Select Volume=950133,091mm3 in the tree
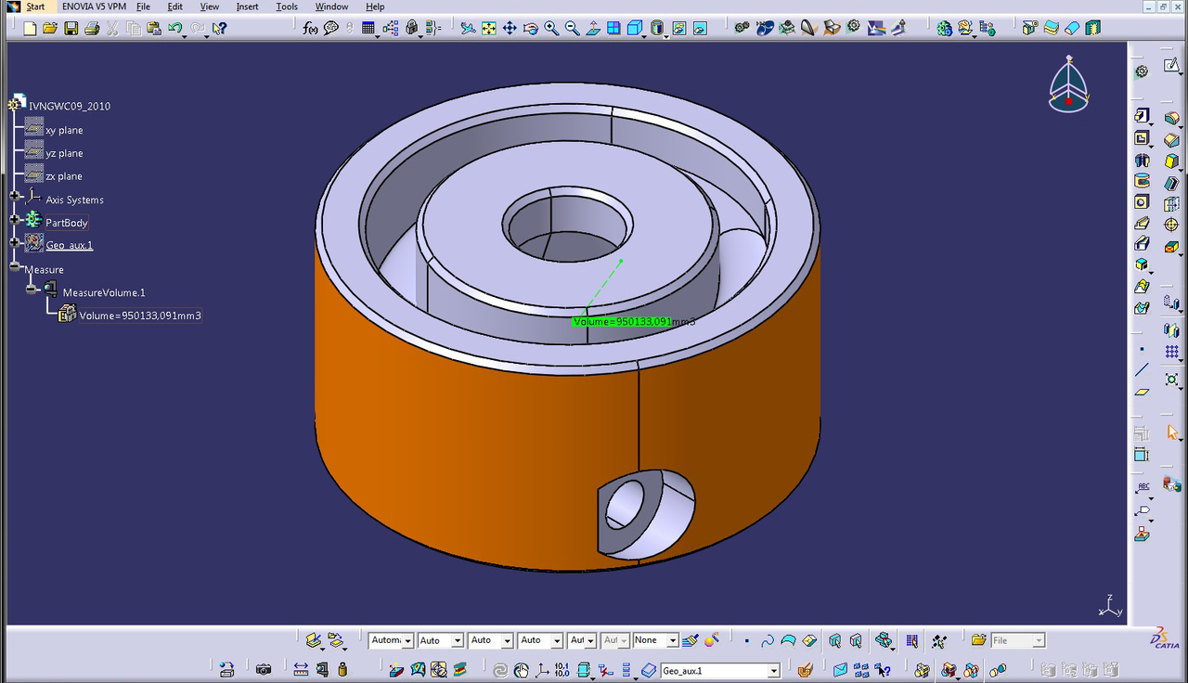1188x683 pixels. tap(140, 316)
